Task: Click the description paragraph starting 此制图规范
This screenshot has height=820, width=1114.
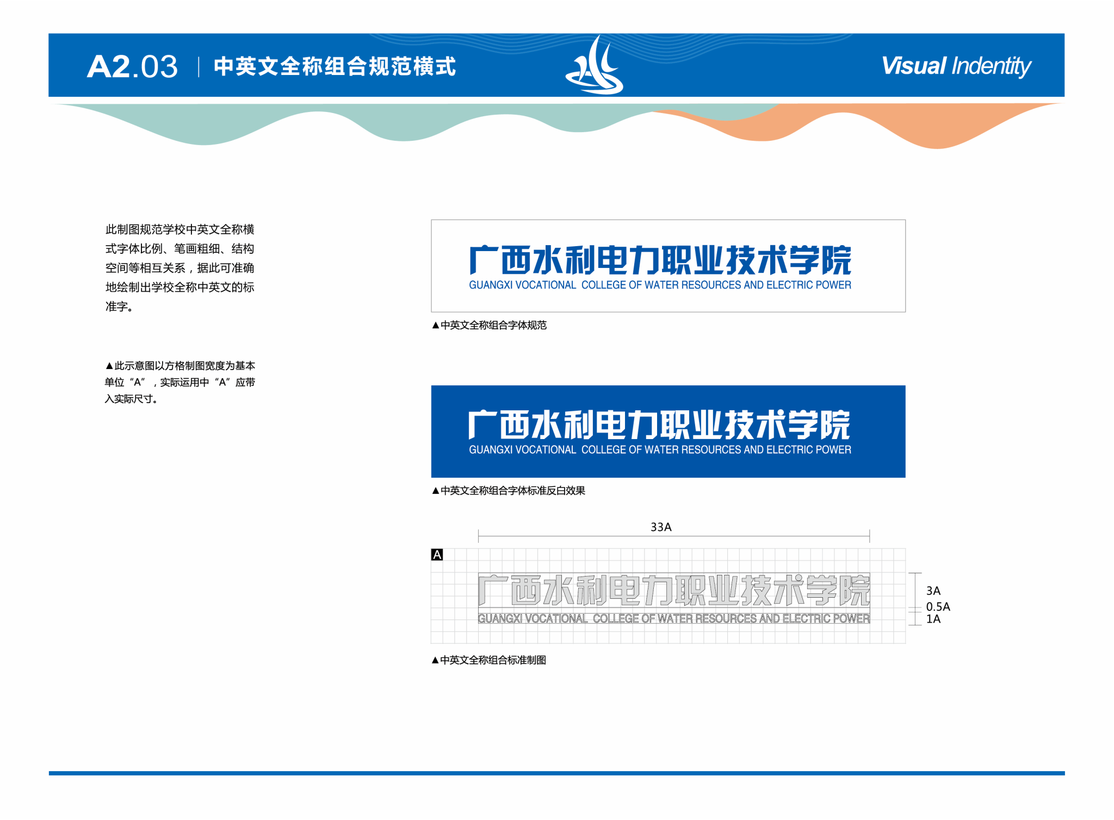Action: [180, 267]
